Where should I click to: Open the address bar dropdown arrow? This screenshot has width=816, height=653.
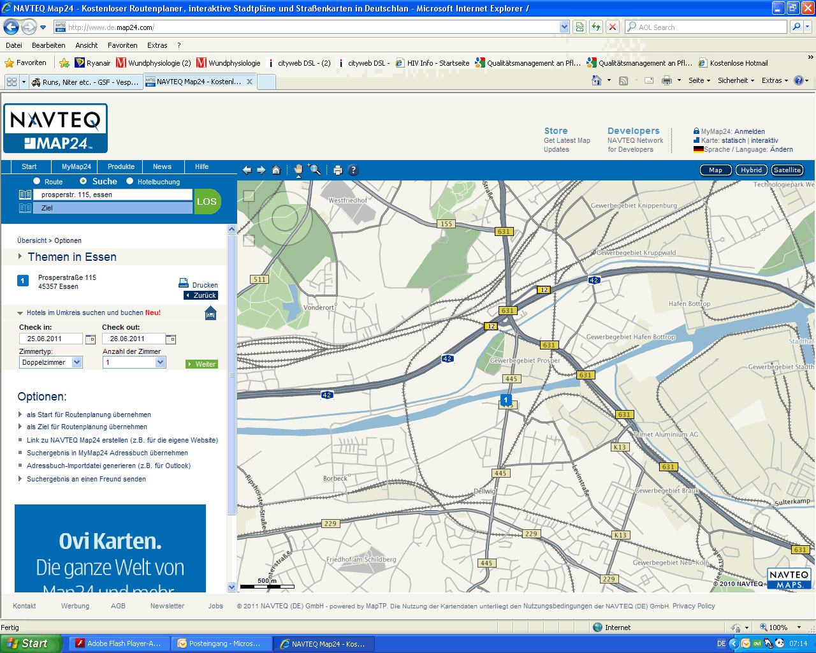(x=564, y=27)
